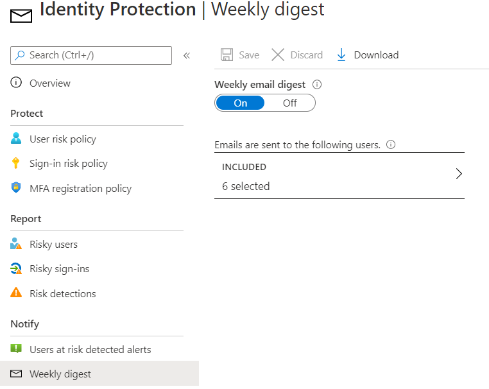Click the Discard button
This screenshot has width=489, height=389.
click(297, 55)
